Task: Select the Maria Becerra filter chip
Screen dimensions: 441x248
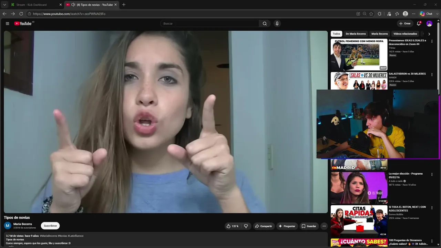Action: (379, 34)
